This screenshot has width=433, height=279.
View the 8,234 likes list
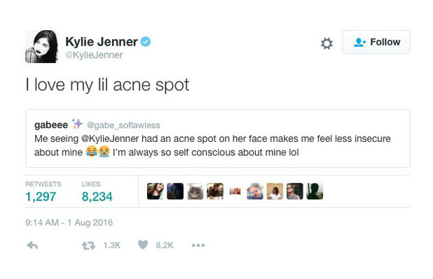97,192
